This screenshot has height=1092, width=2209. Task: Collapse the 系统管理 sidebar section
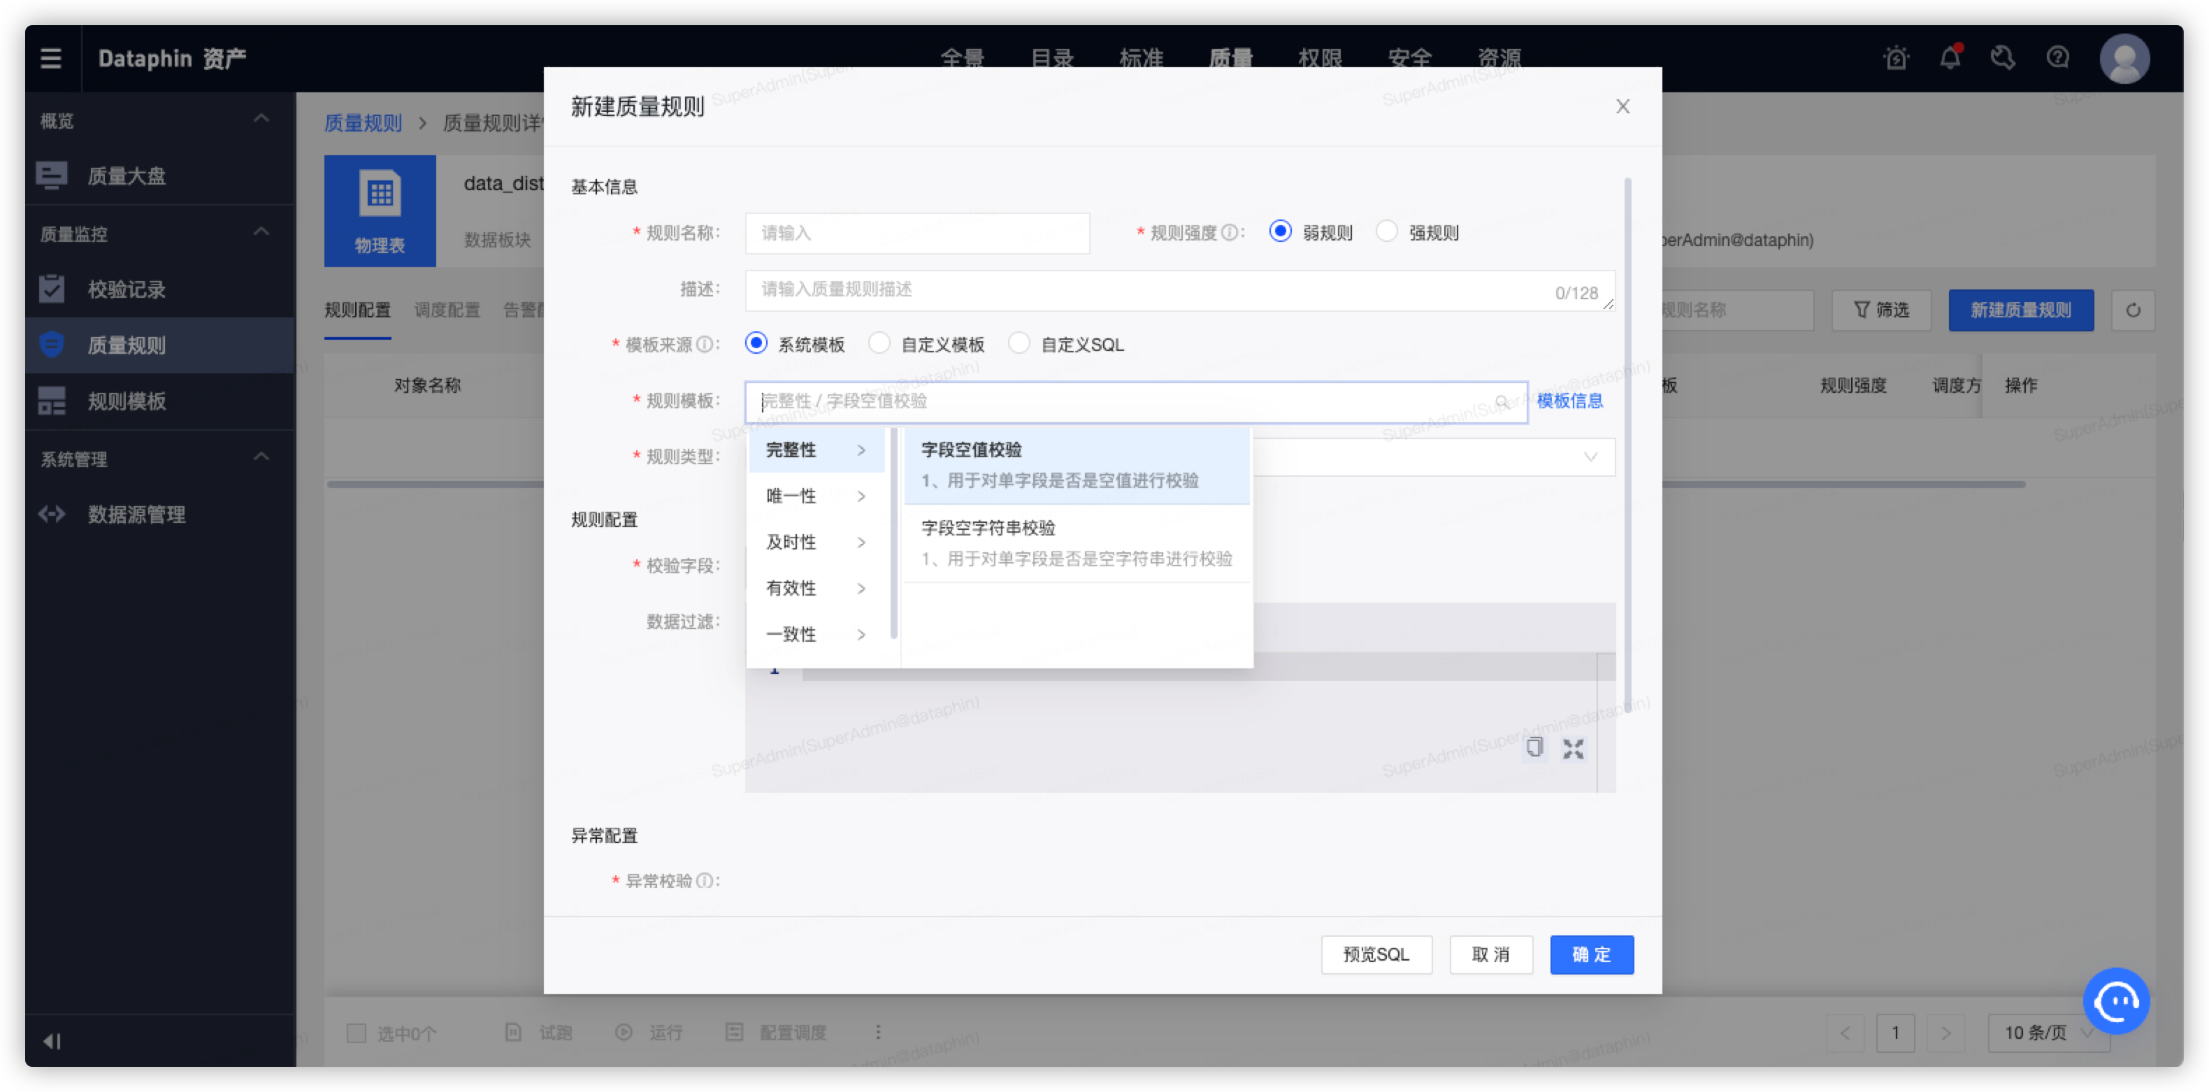point(261,457)
